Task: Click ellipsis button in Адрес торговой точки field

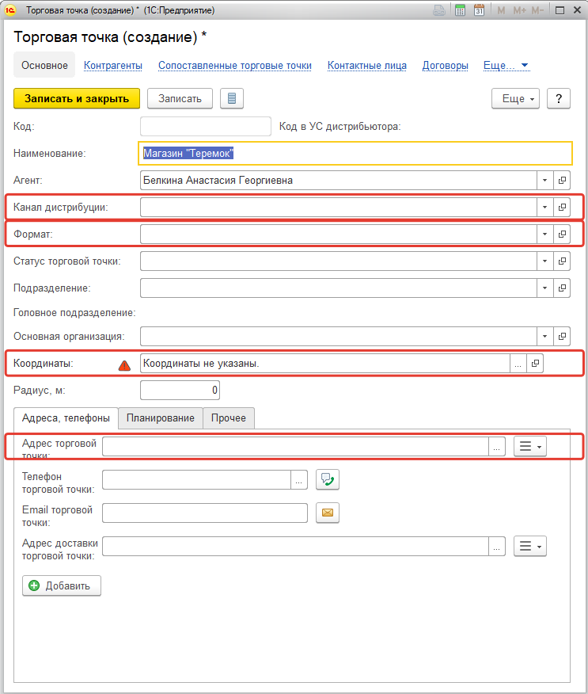Action: [497, 447]
